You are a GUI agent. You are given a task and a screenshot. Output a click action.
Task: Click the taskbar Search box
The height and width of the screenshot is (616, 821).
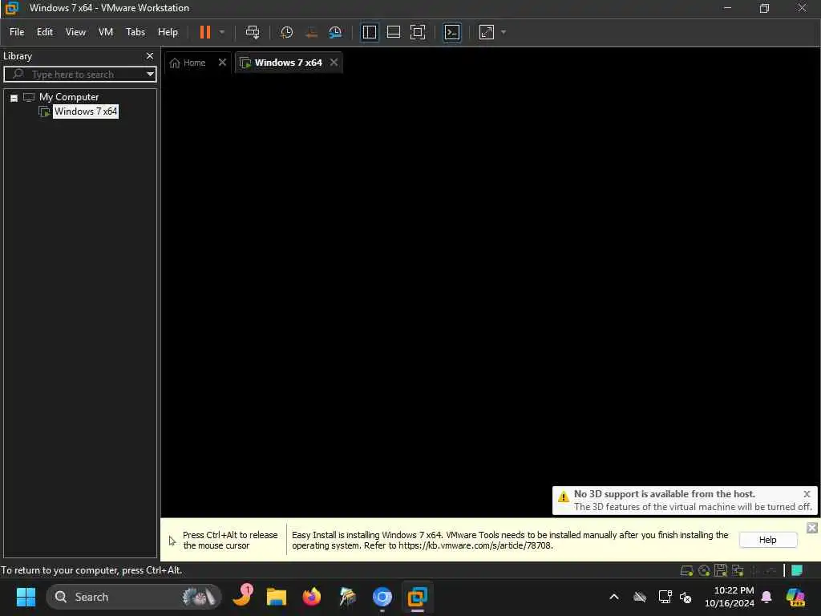134,597
